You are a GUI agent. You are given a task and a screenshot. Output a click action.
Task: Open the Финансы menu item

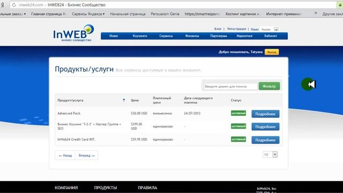(x=192, y=36)
